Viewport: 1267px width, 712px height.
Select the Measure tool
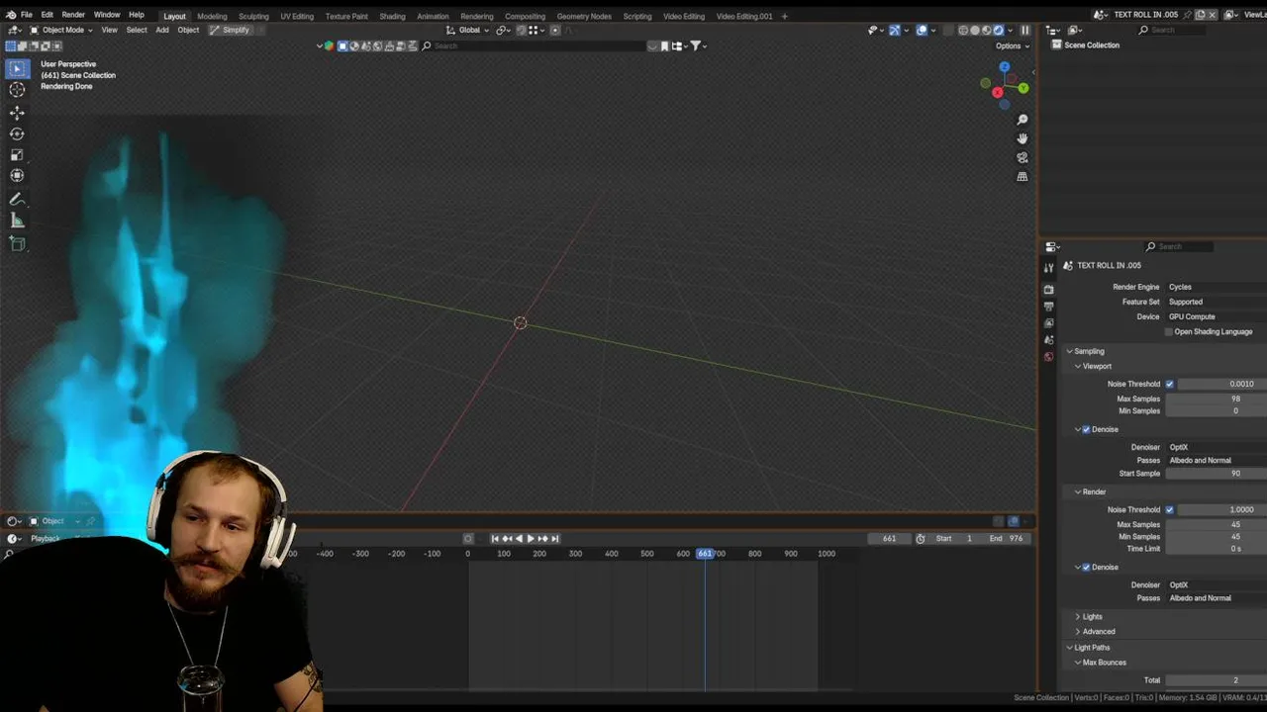click(17, 221)
